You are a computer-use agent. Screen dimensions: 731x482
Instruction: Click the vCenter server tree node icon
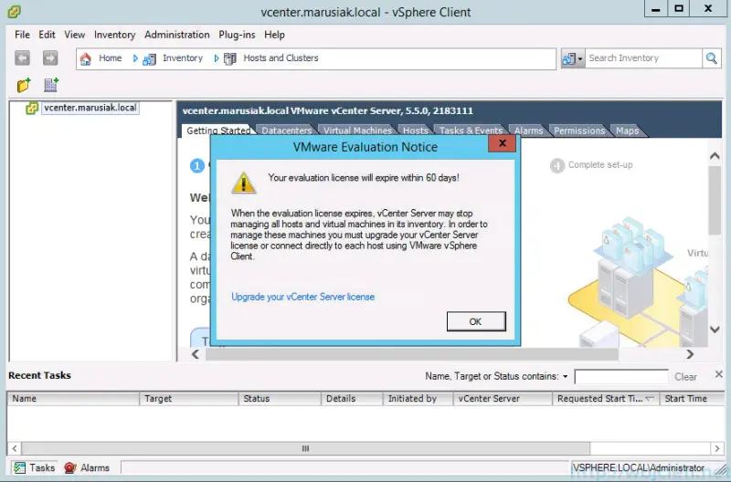pyautogui.click(x=32, y=108)
